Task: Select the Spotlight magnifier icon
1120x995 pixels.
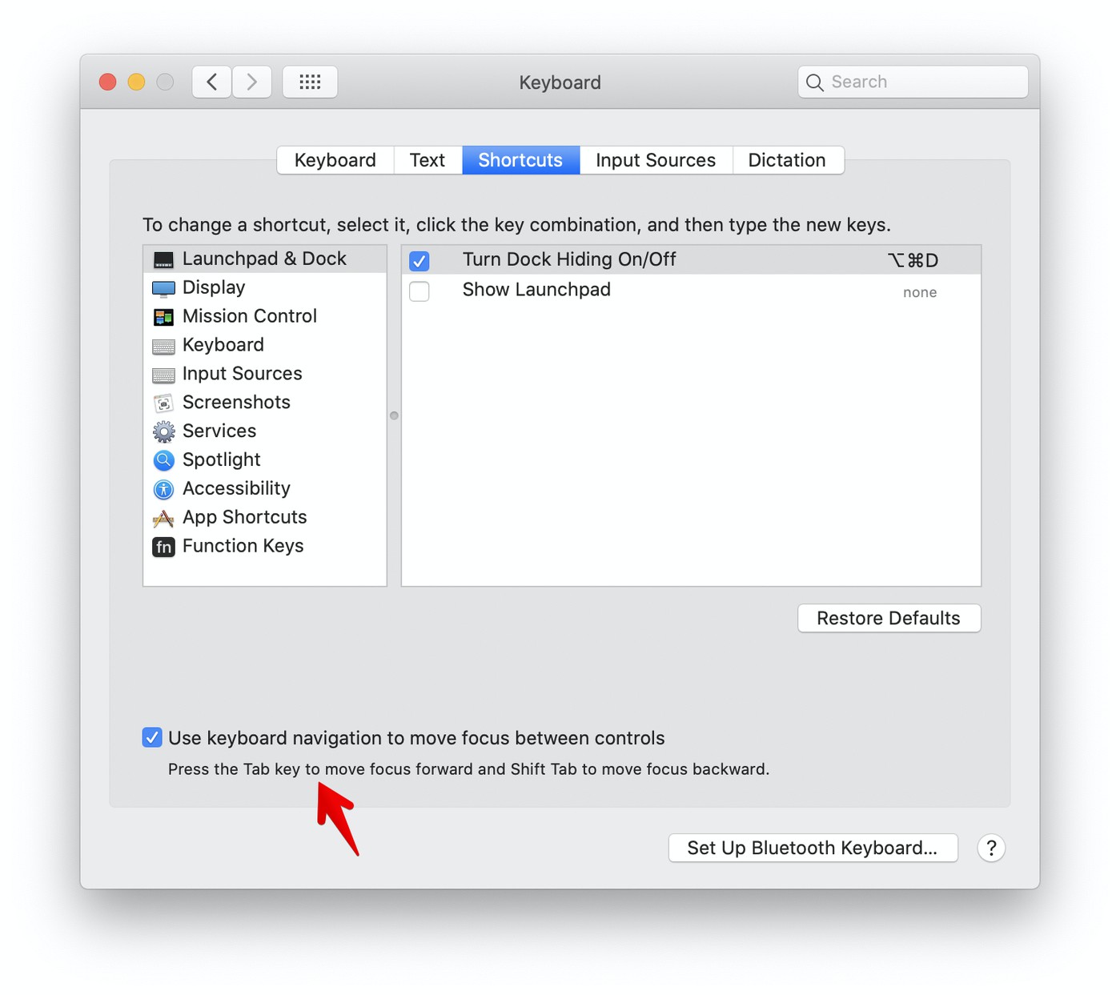Action: pyautogui.click(x=163, y=460)
